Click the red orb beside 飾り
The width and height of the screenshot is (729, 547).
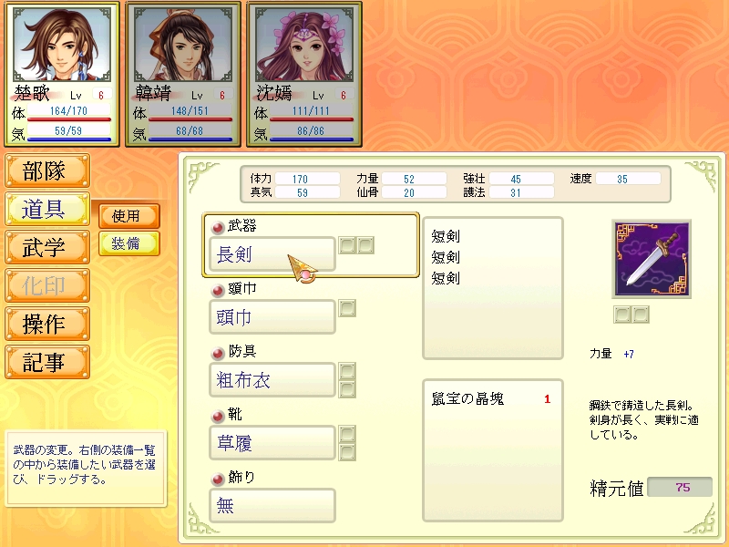pos(218,480)
